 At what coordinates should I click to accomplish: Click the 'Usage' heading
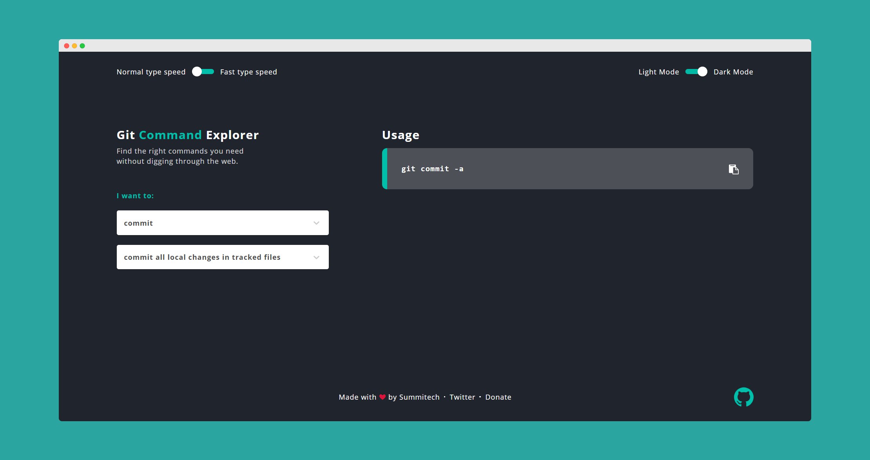[x=401, y=135]
